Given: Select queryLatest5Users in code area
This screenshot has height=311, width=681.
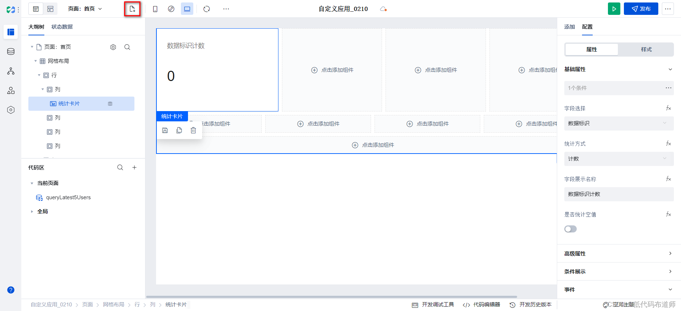Looking at the screenshot, I should 68,197.
